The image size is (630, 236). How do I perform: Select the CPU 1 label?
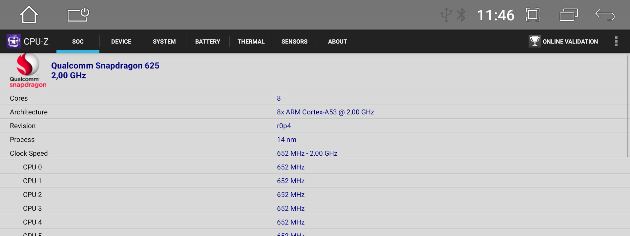click(32, 181)
